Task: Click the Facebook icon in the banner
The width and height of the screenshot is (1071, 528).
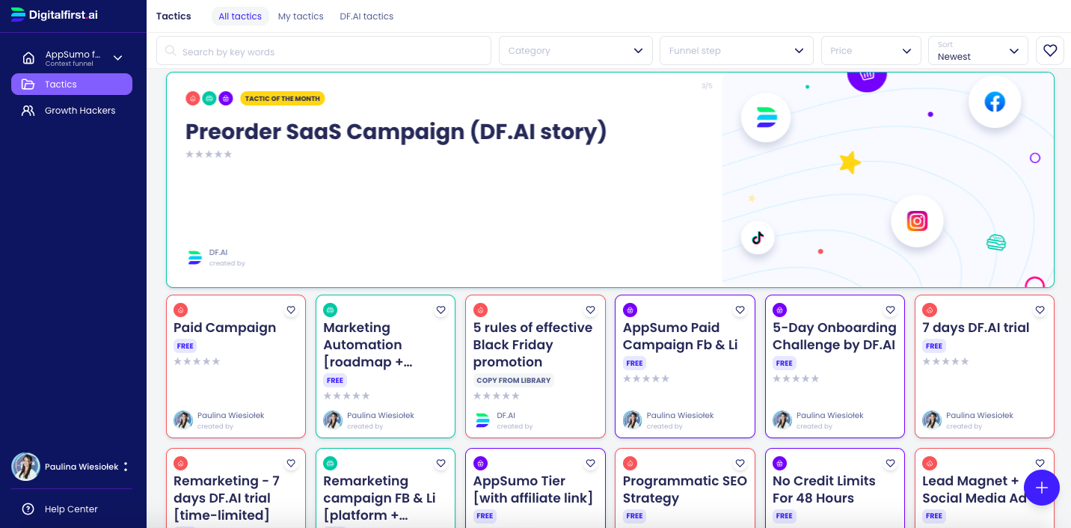Action: [994, 102]
